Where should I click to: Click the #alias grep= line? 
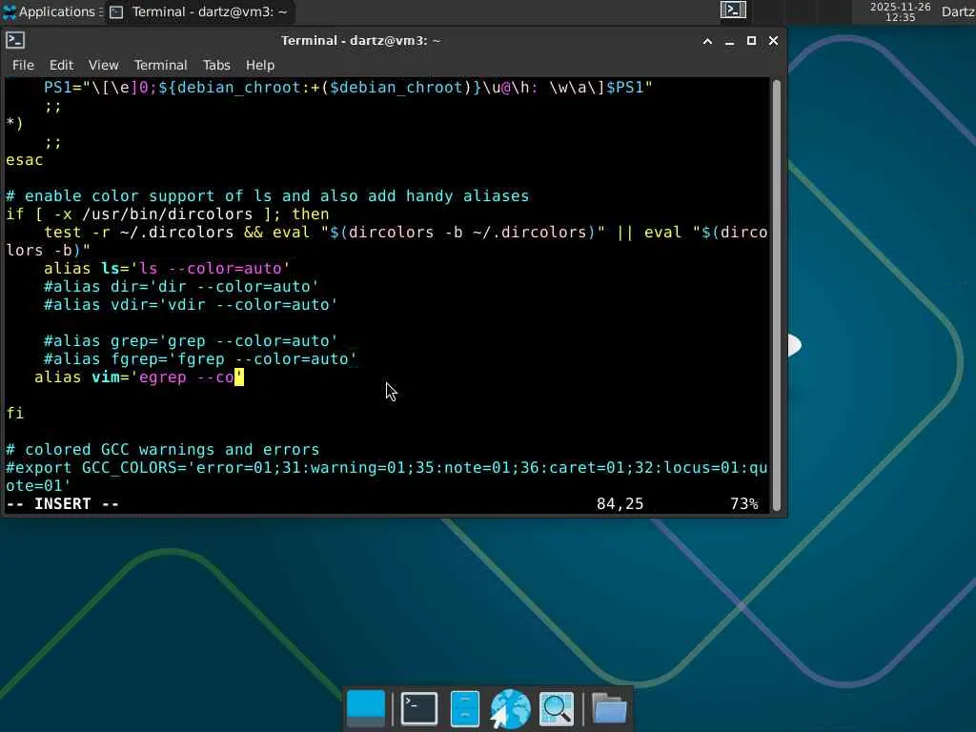coord(191,341)
